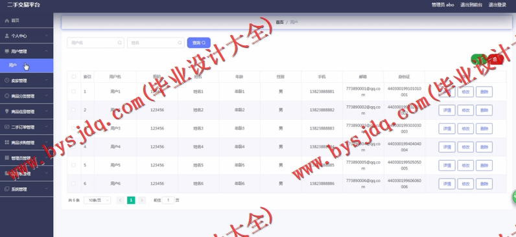
Task: Click ID cell 440300199606060006
Action: pos(404,183)
